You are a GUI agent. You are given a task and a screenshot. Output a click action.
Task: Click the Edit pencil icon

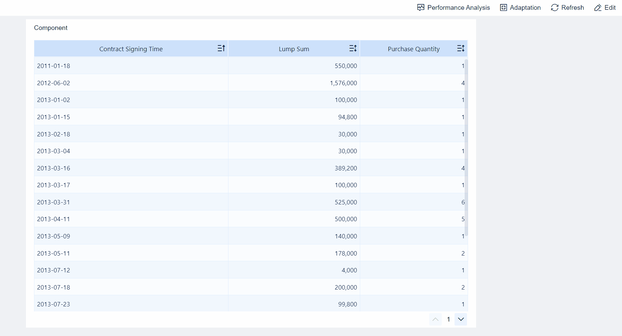pos(598,7)
